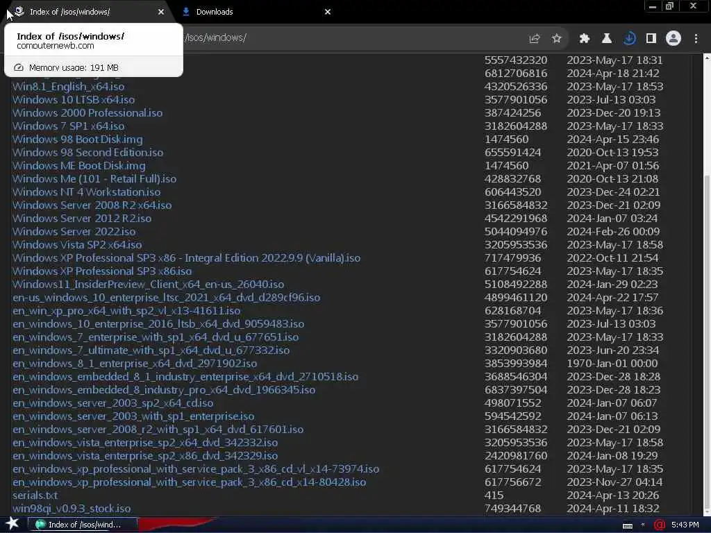This screenshot has height=533, width=711.
Task: Expand hidden tray icons chevron
Action: pyautogui.click(x=643, y=525)
